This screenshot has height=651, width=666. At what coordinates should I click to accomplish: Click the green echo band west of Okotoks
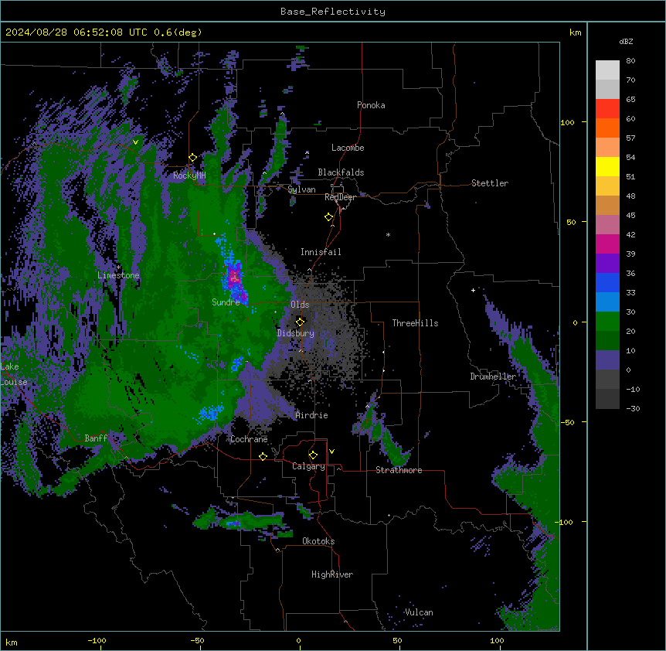240,520
